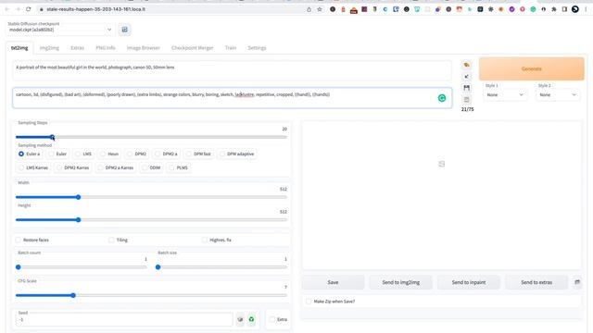Select the DDIM sampling method
This screenshot has width=593, height=333.
(151, 167)
